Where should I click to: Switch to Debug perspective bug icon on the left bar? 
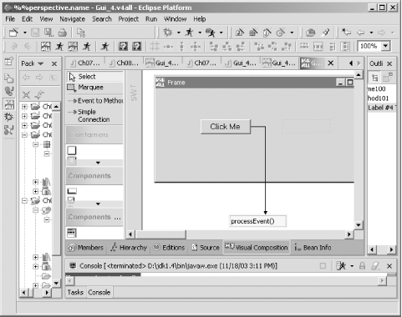[8, 117]
